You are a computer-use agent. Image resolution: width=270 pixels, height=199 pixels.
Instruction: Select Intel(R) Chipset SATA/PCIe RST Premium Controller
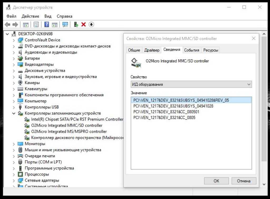77,119
